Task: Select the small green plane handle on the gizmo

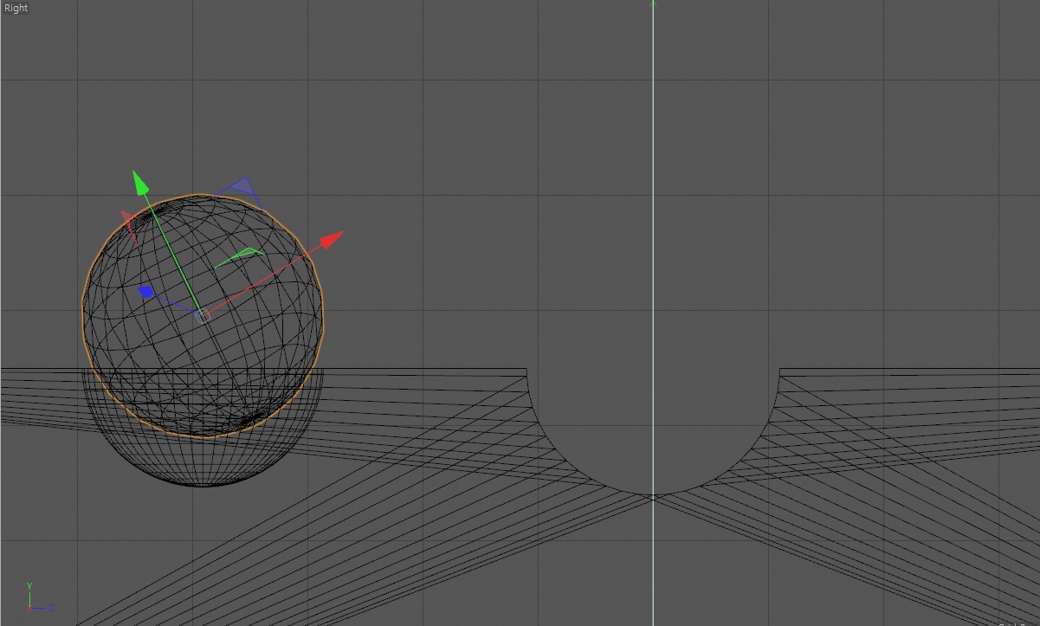Action: (x=239, y=256)
